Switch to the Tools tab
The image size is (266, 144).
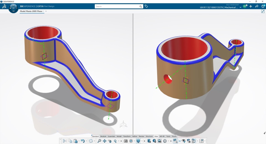[x=168, y=136]
